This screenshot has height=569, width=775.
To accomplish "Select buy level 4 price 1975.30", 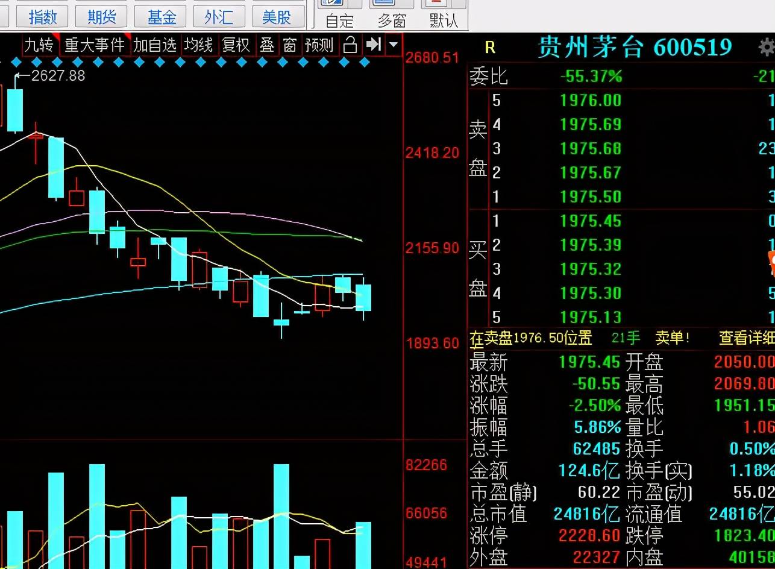I will tap(591, 293).
